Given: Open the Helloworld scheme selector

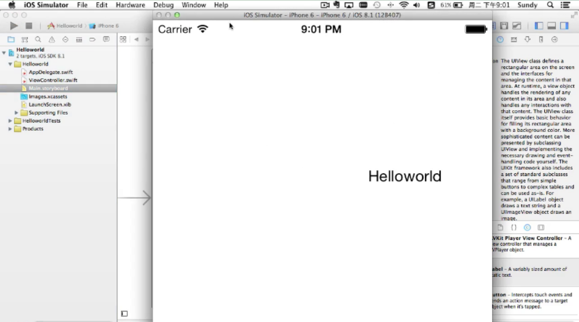Looking at the screenshot, I should pyautogui.click(x=65, y=26).
